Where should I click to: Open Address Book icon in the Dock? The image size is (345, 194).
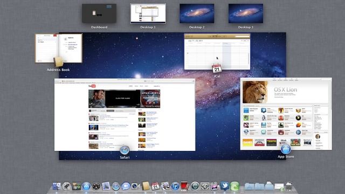tap(146, 186)
